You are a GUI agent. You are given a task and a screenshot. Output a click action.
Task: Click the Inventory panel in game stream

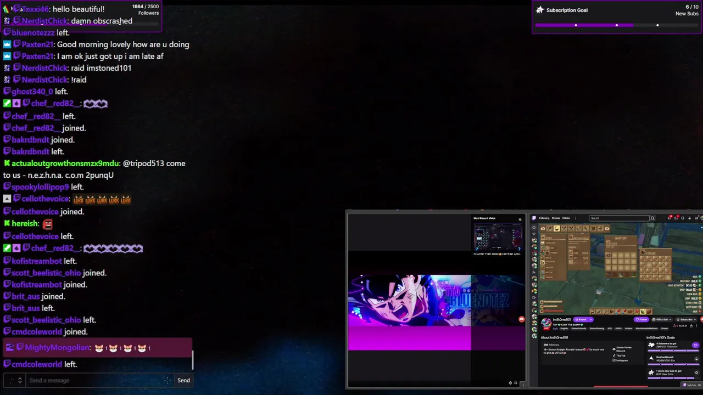pos(621,256)
